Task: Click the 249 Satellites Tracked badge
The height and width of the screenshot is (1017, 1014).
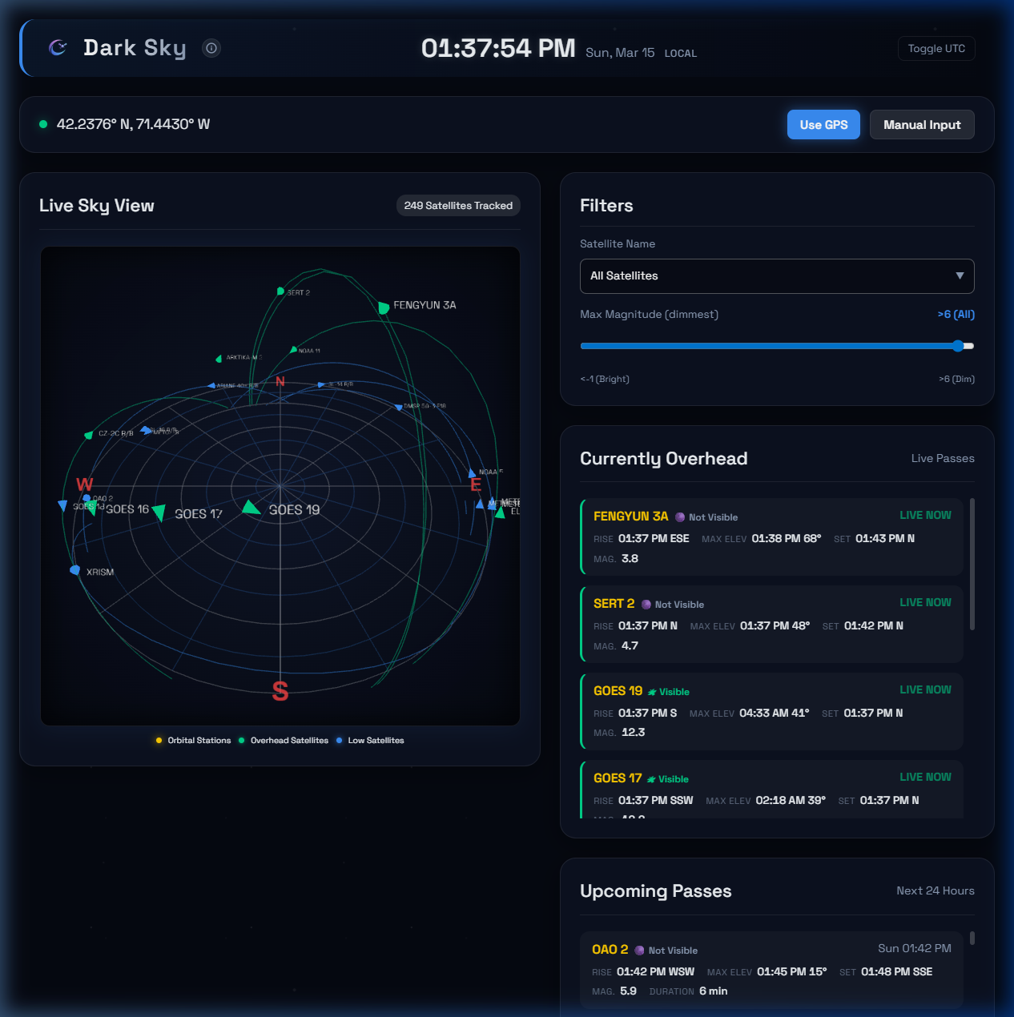Action: pyautogui.click(x=457, y=205)
